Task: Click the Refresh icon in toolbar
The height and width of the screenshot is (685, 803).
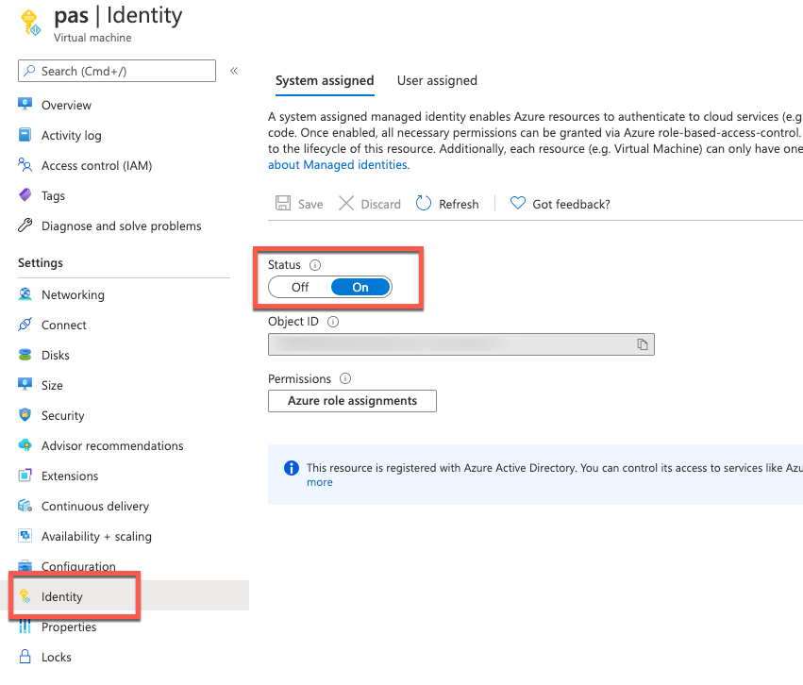Action: point(424,204)
